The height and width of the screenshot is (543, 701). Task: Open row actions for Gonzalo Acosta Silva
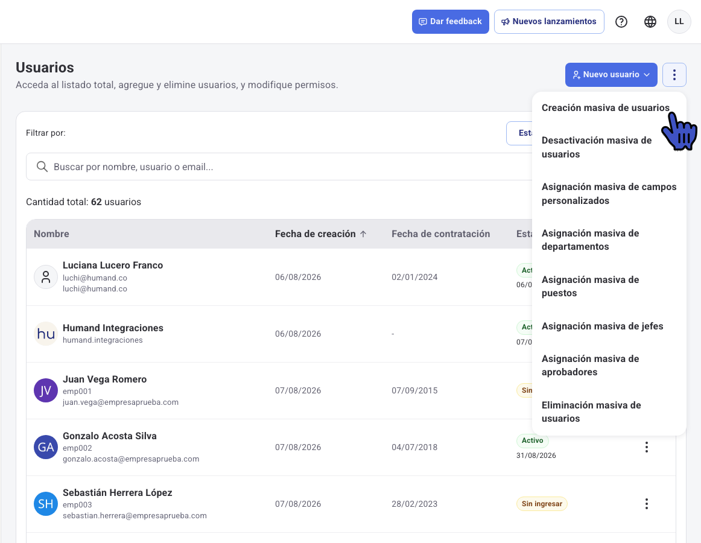click(x=647, y=447)
